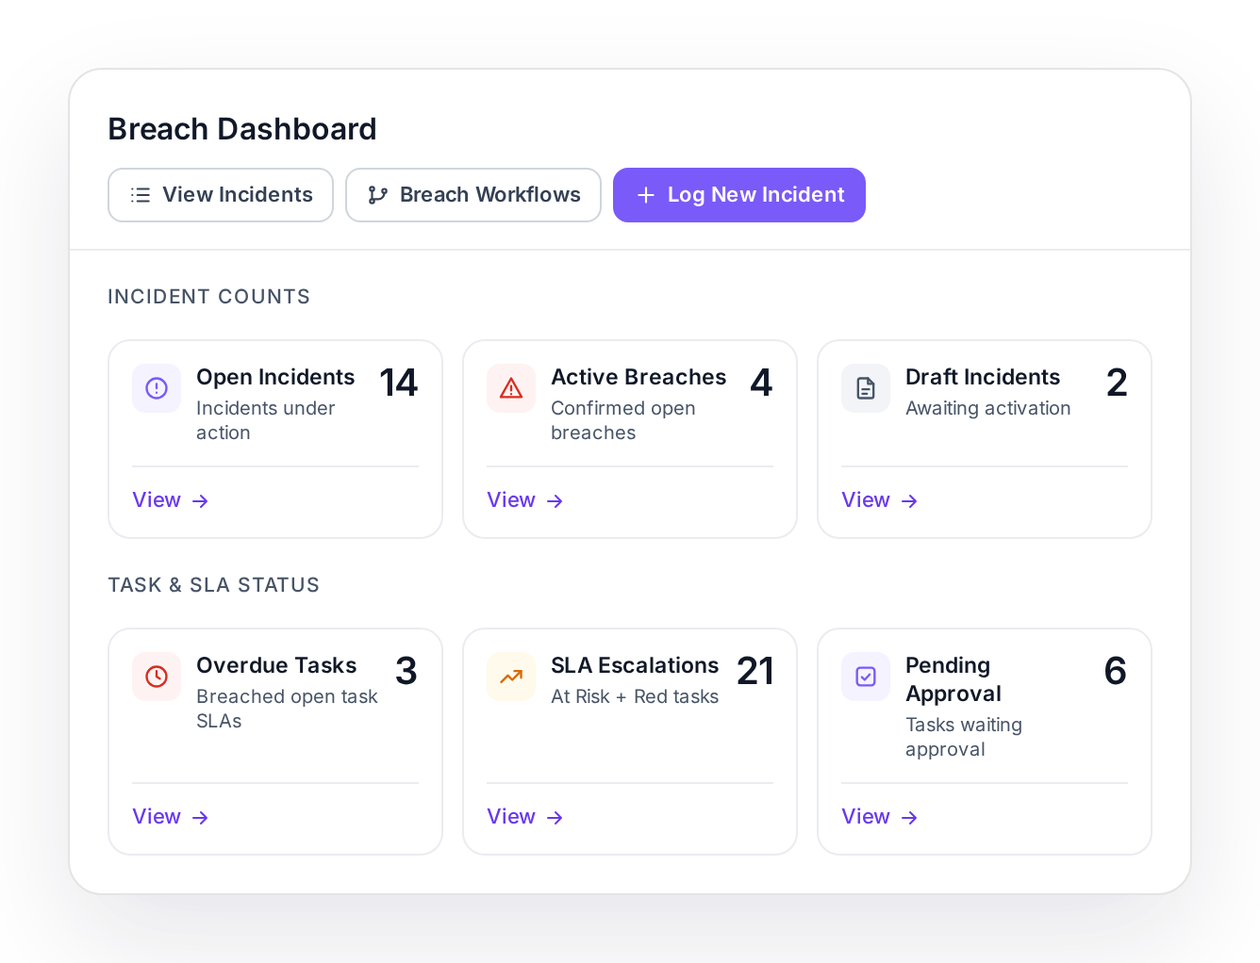Click the arrow next to Active Breaches View
Screen dimensions: 1260x963
(555, 501)
